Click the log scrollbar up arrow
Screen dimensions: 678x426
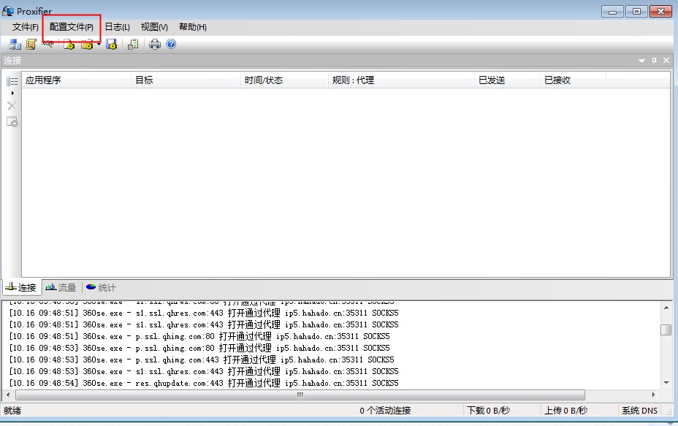click(x=666, y=308)
